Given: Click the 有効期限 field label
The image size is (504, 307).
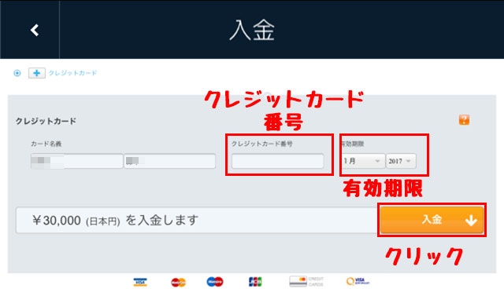Looking at the screenshot, I should click(x=353, y=144).
